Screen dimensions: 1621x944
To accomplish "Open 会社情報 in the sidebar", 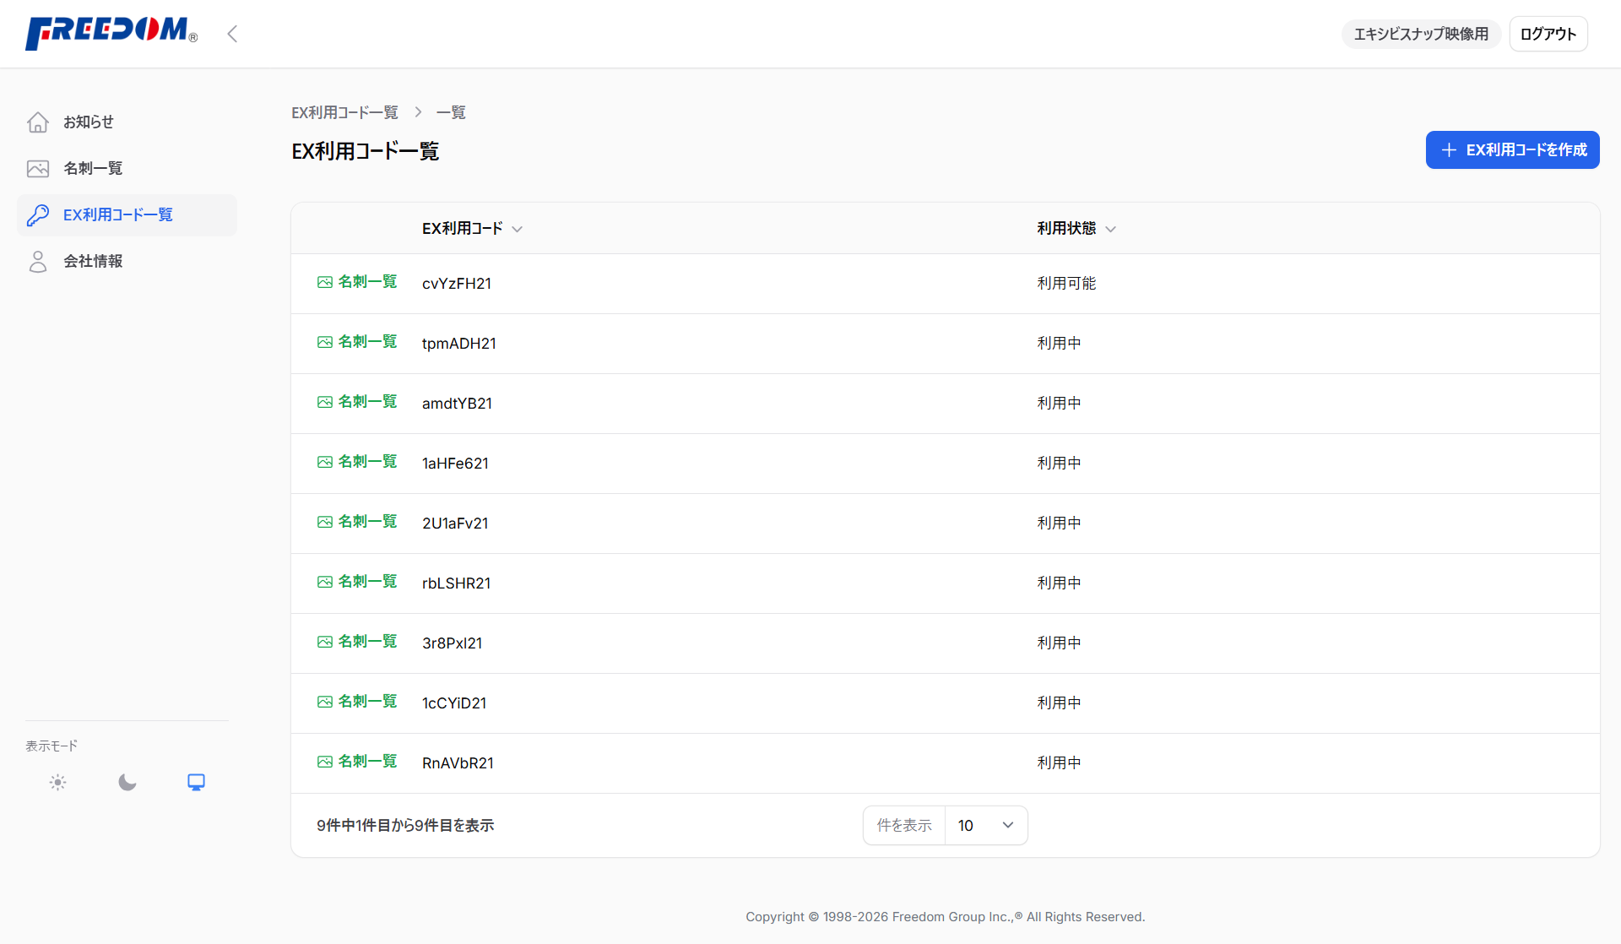I will [x=127, y=262].
